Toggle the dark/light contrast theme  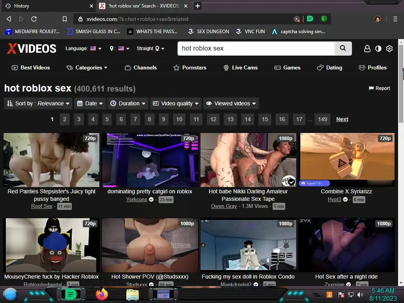coord(378,49)
